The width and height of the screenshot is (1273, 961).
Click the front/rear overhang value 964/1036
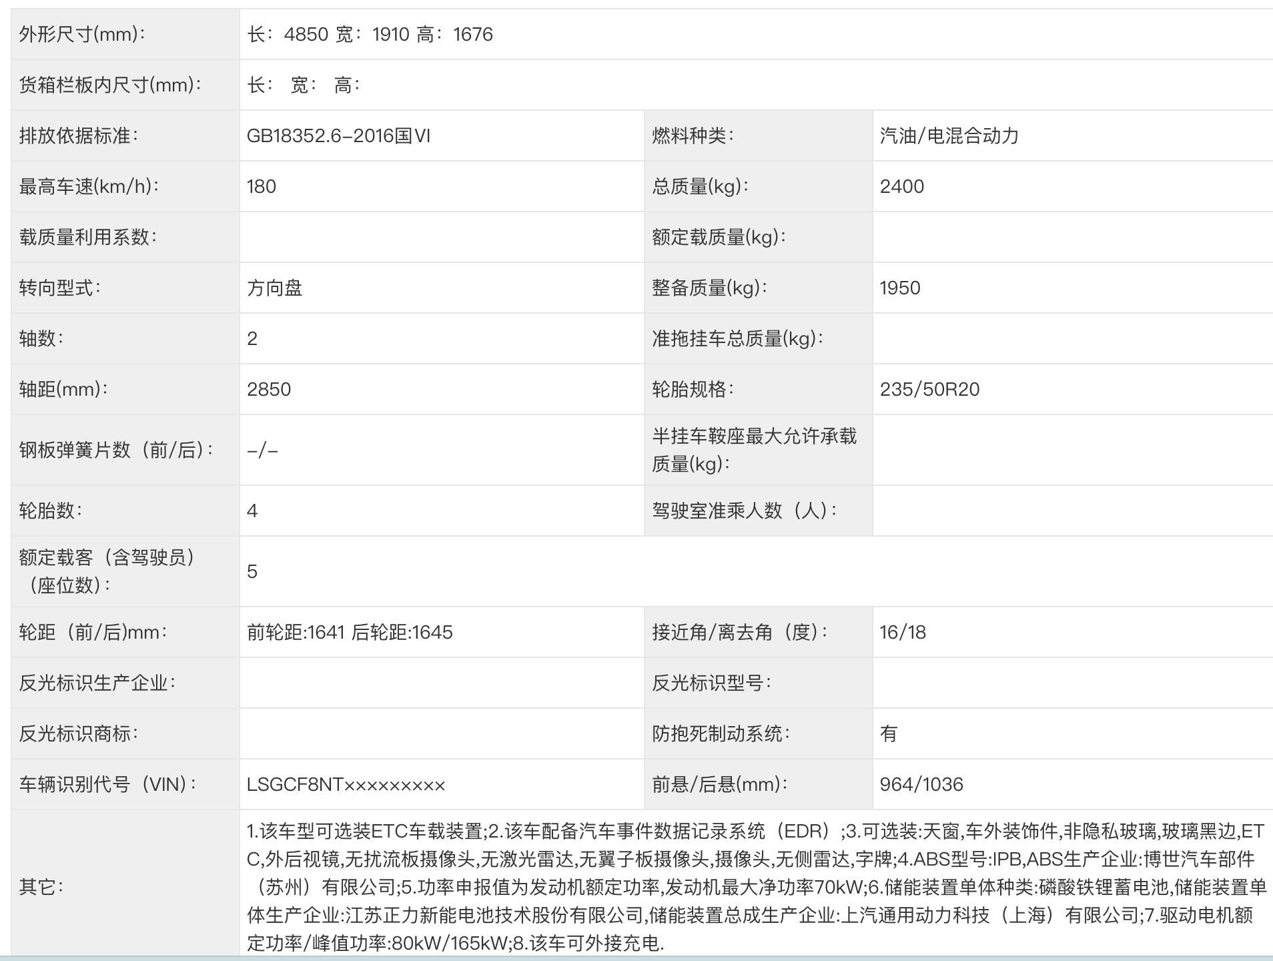(x=921, y=785)
